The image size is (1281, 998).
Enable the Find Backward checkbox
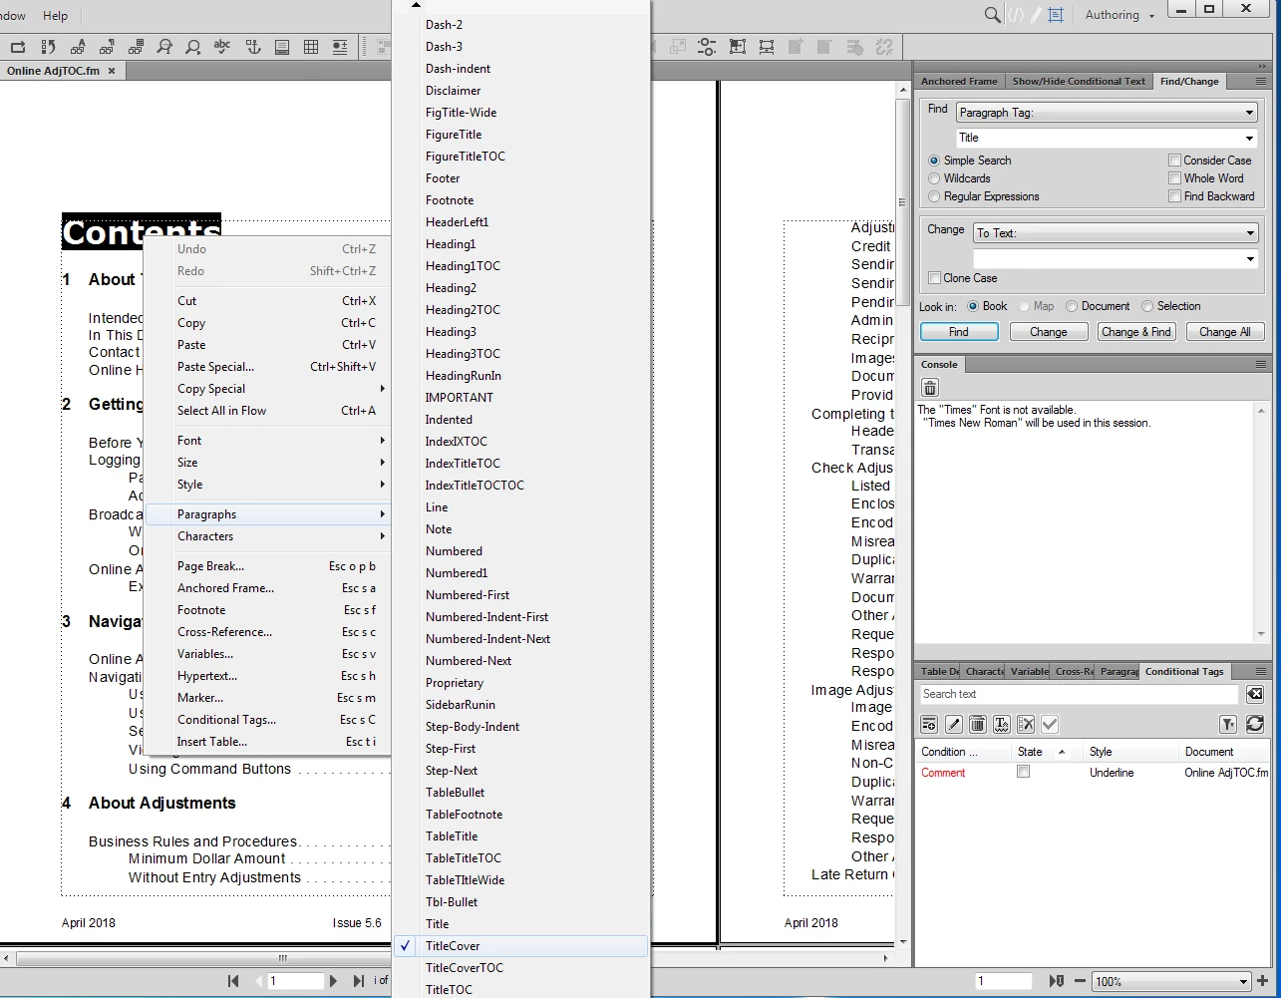click(x=1174, y=196)
